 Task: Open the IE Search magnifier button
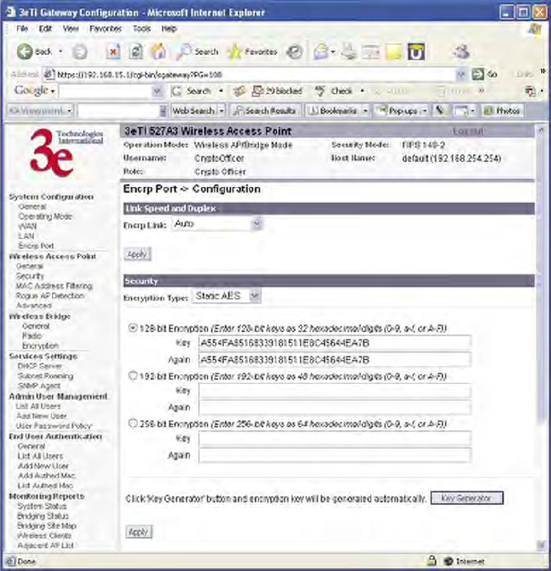tap(197, 51)
